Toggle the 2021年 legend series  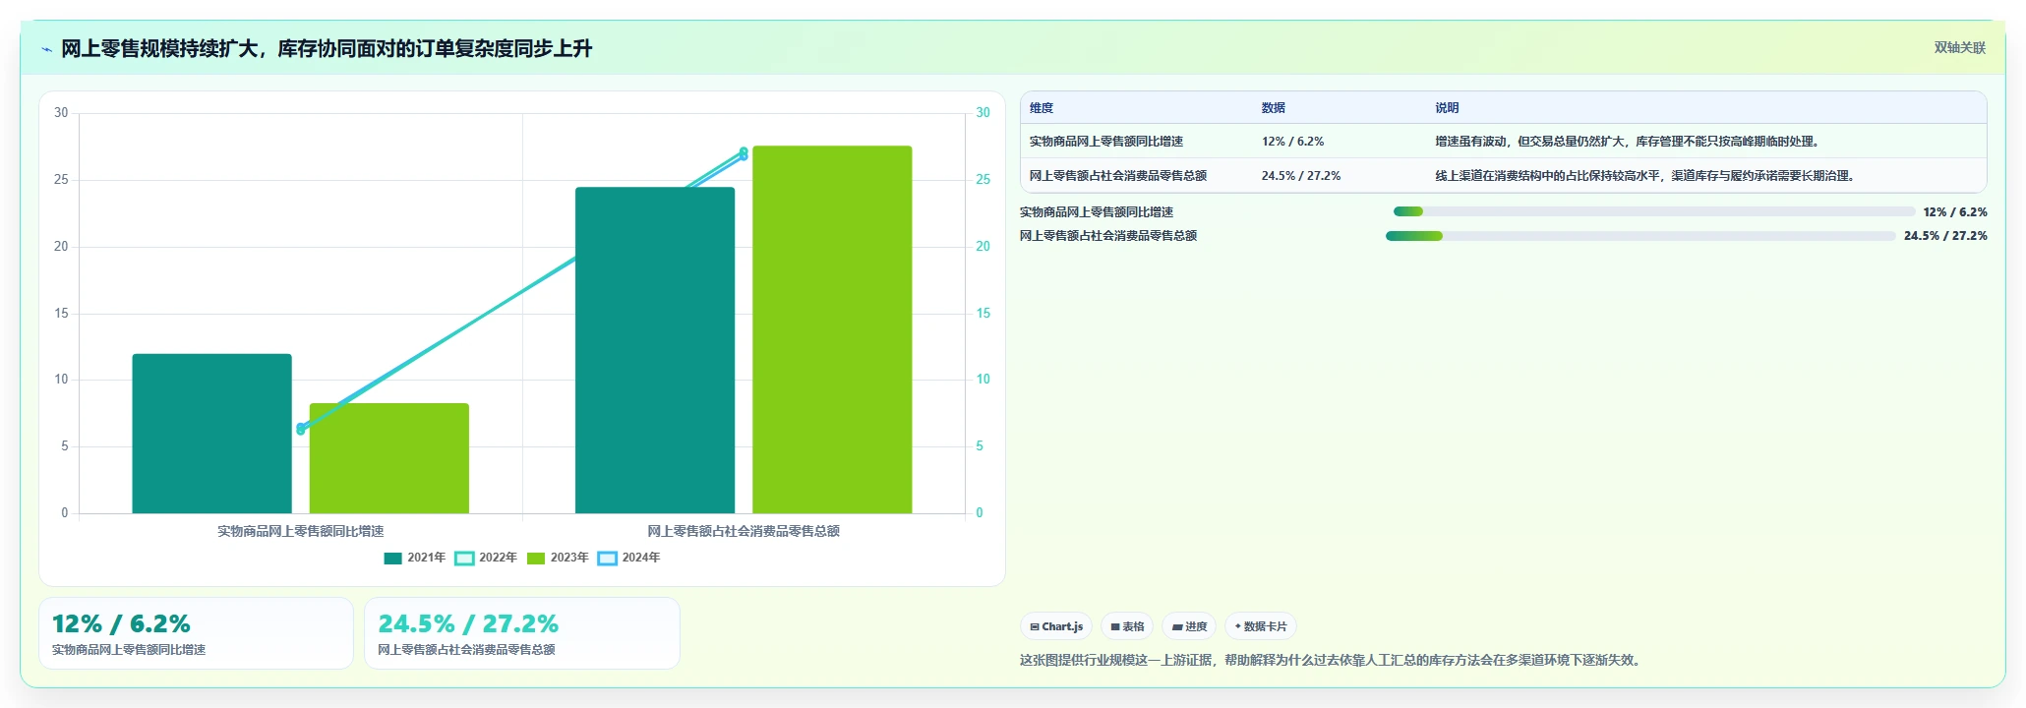(414, 558)
